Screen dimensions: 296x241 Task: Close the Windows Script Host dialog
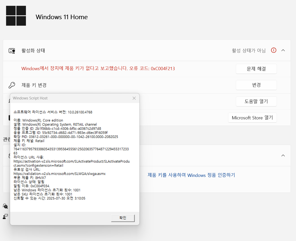134,98
